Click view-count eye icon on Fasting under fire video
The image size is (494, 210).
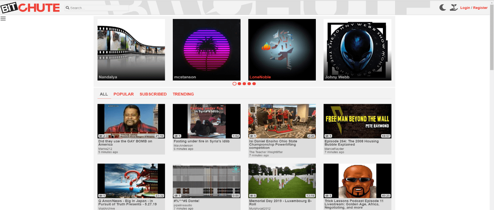176,136
